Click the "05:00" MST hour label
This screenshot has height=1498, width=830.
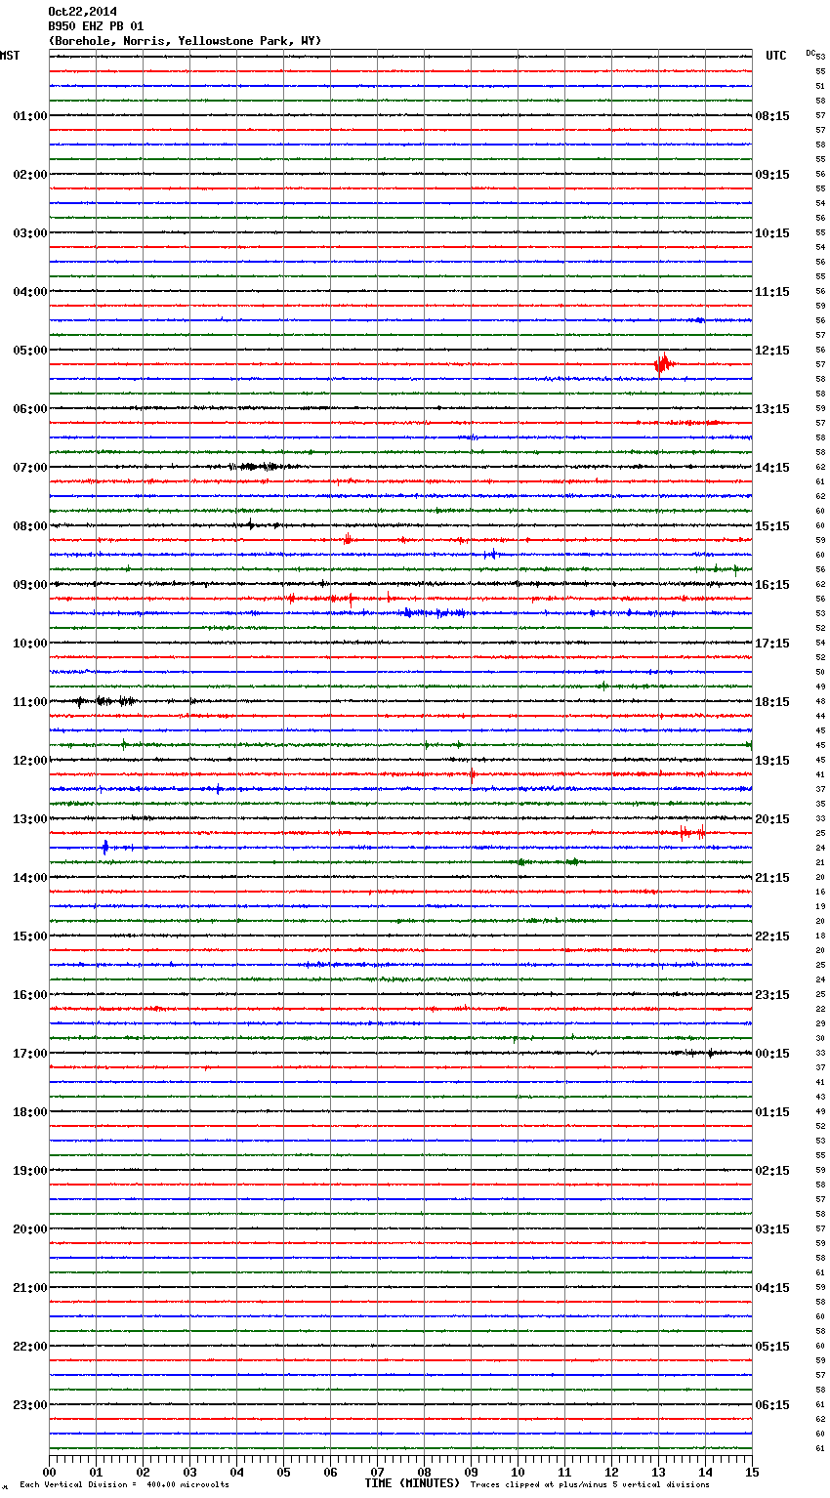pyautogui.click(x=29, y=351)
